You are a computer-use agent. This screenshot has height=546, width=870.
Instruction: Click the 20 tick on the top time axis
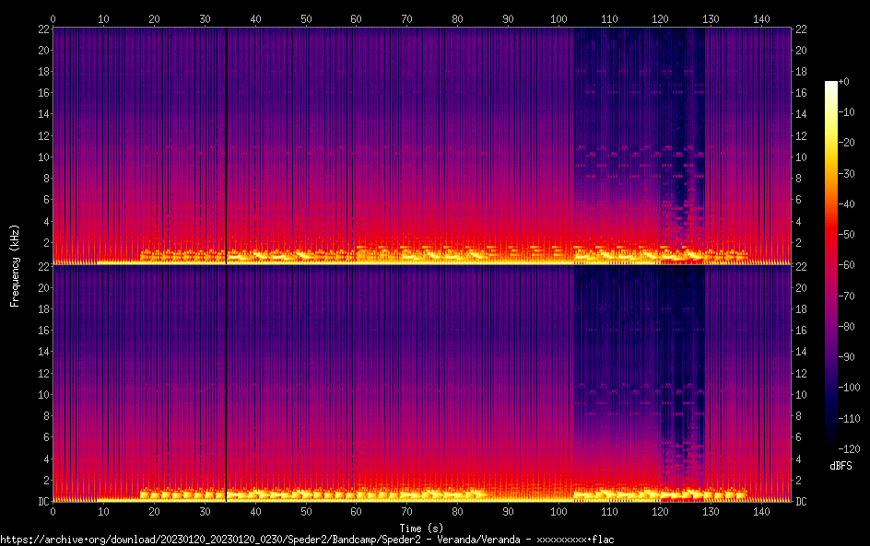154,18
